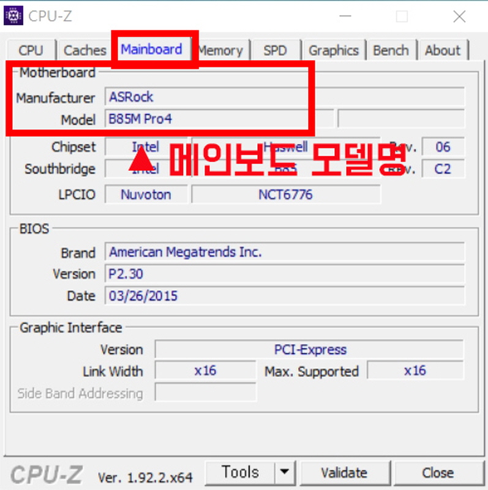Click the CPU-Z app icon in title bar
The image size is (488, 490).
(x=13, y=15)
